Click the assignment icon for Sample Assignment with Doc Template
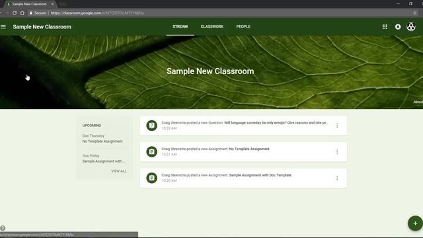 151,178
